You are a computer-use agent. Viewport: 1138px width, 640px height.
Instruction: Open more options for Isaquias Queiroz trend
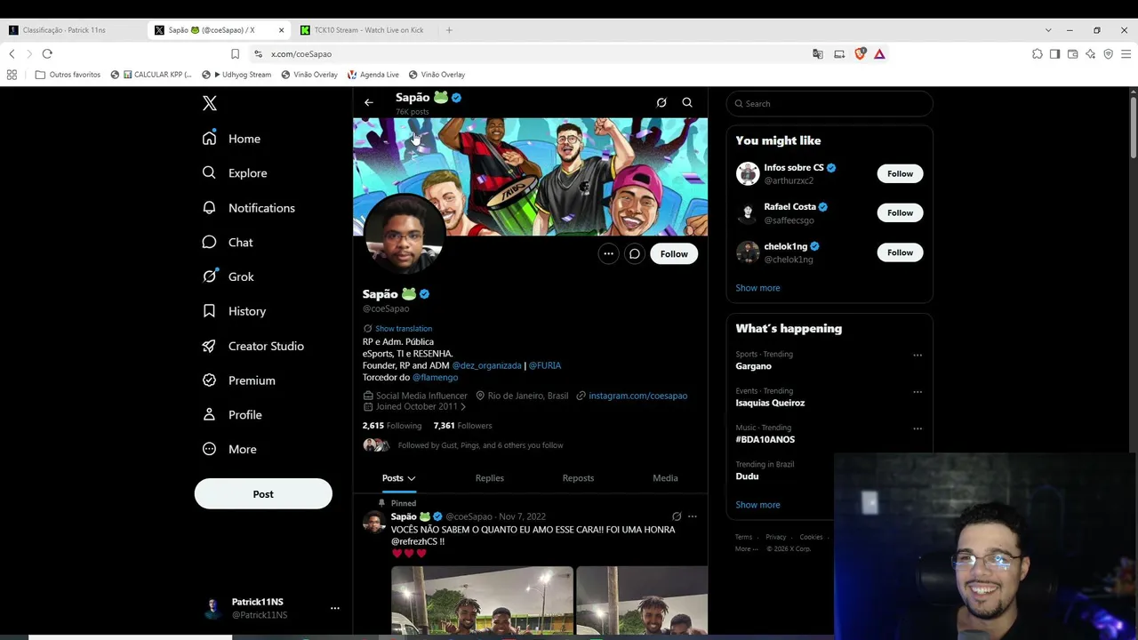point(918,392)
